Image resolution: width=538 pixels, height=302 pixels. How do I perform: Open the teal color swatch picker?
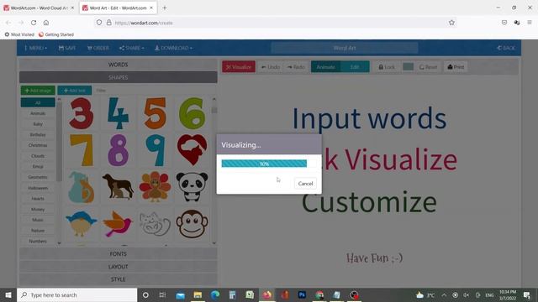pos(408,67)
